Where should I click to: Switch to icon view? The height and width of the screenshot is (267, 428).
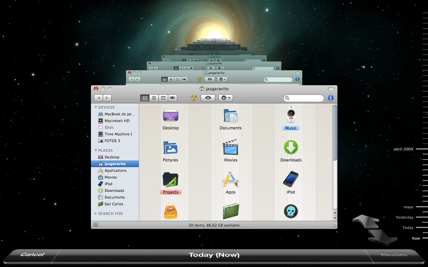(x=145, y=98)
